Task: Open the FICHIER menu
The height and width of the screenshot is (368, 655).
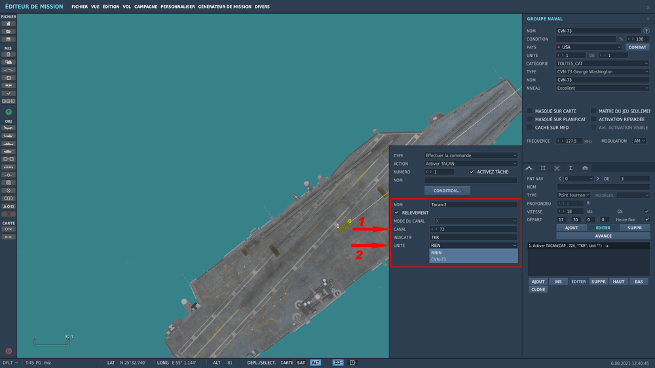Action: (x=79, y=7)
